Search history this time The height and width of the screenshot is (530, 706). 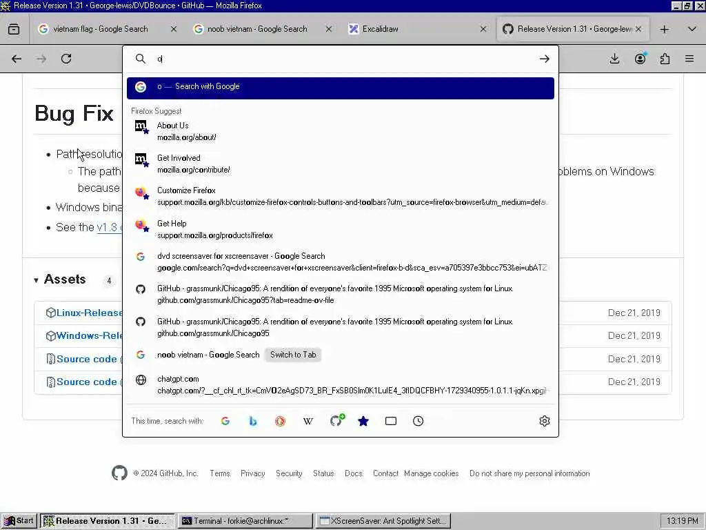tap(418, 421)
